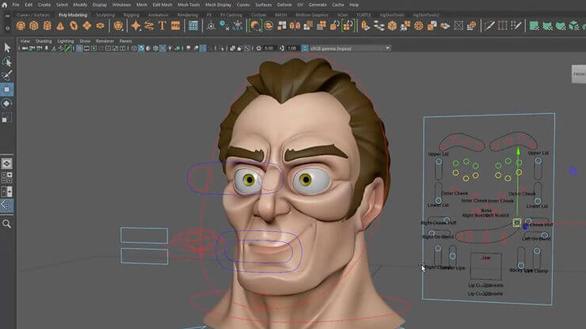The width and height of the screenshot is (586, 329).
Task: Toggle wireframe shading in panel toolbar
Action: click(134, 48)
